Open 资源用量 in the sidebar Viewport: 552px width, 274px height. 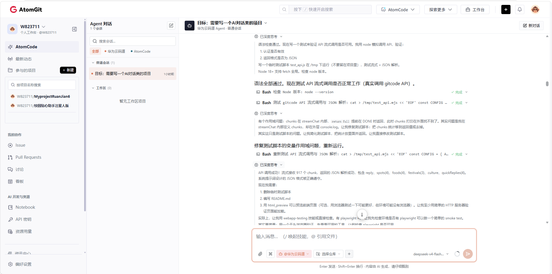coord(24,231)
